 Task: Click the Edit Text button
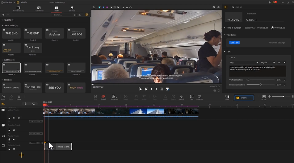click(x=234, y=43)
